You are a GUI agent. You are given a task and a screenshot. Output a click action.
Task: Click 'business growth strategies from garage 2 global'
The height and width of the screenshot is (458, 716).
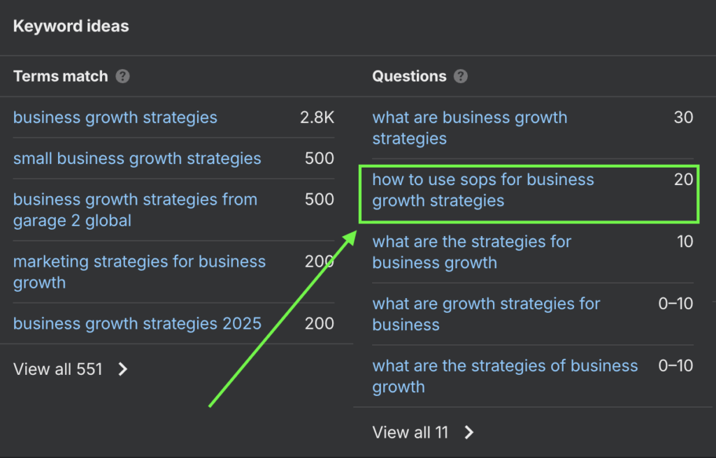[135, 209]
